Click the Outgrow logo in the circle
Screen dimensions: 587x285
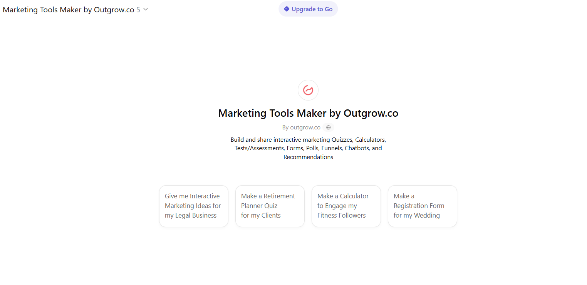308,90
